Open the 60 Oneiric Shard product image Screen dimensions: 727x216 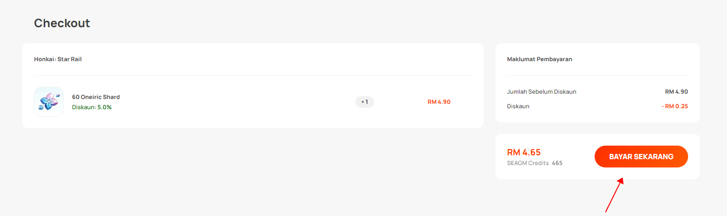(49, 102)
